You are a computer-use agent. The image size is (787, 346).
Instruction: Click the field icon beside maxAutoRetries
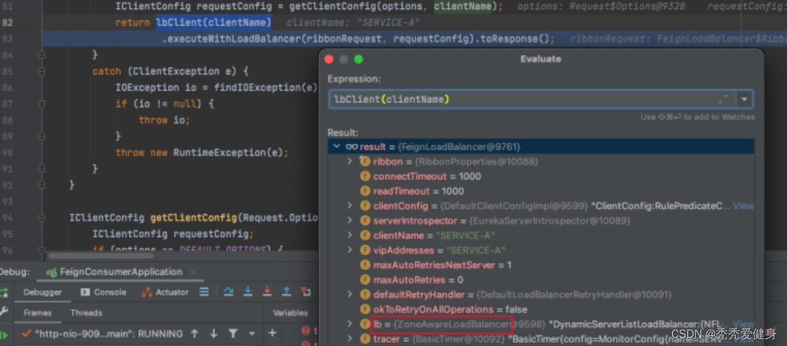(365, 280)
